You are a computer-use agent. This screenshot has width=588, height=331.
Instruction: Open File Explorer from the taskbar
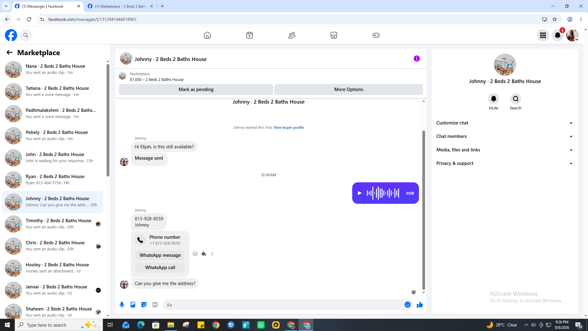(171, 325)
